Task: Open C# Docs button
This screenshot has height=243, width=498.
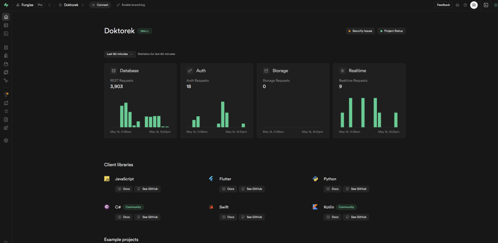Action: pos(124,217)
